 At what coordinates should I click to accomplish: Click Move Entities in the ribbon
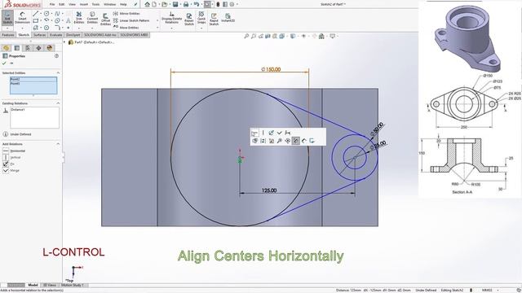coord(126,28)
